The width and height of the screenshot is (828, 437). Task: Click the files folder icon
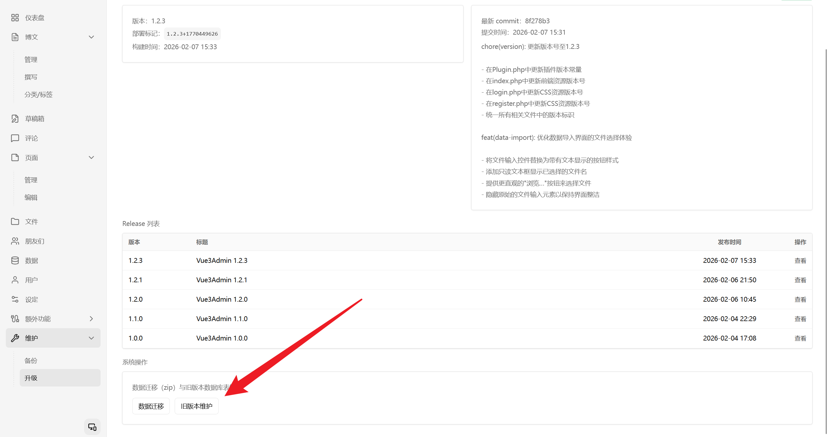(x=15, y=221)
